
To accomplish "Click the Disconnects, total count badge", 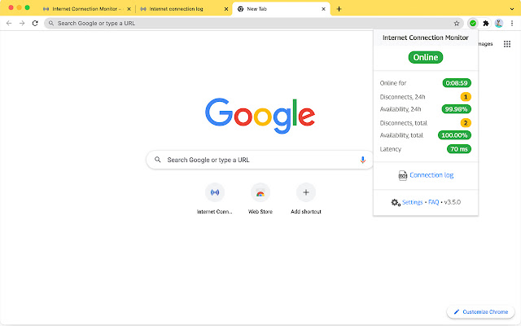I will [x=466, y=123].
